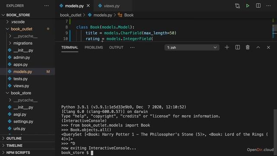
Task: Create a new terminal with plus icon
Action: pos(227,47)
